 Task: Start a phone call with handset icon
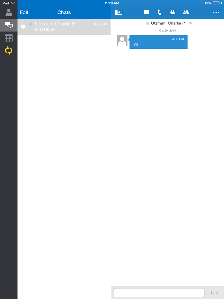pyautogui.click(x=160, y=12)
